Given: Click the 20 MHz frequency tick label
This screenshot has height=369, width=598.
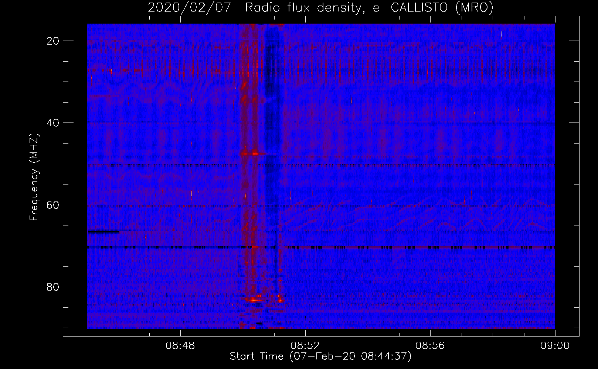Looking at the screenshot, I should 53,41.
